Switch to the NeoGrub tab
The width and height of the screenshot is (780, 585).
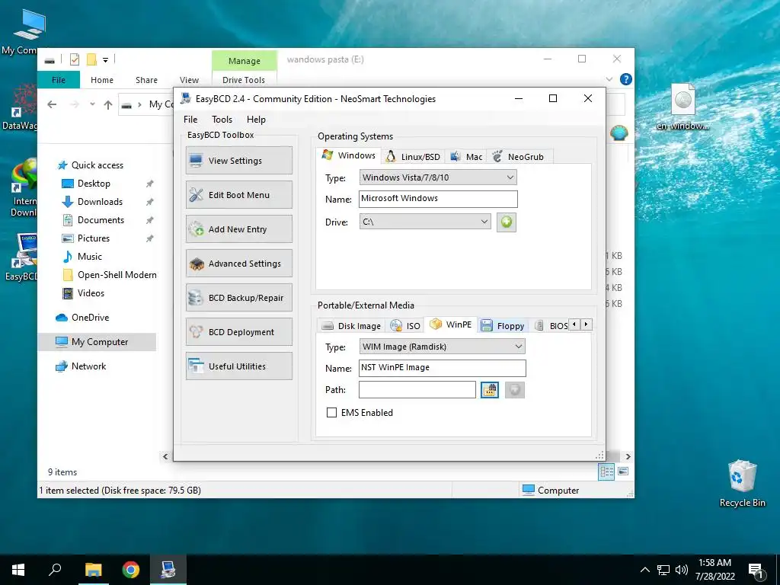pyautogui.click(x=519, y=157)
